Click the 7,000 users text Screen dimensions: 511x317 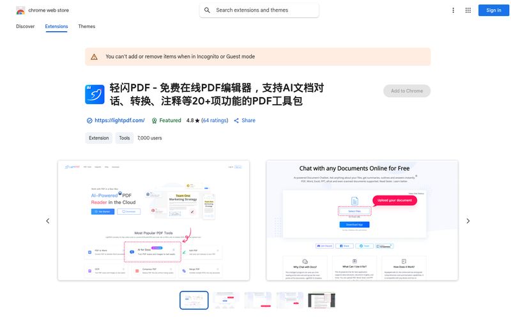[x=149, y=138]
